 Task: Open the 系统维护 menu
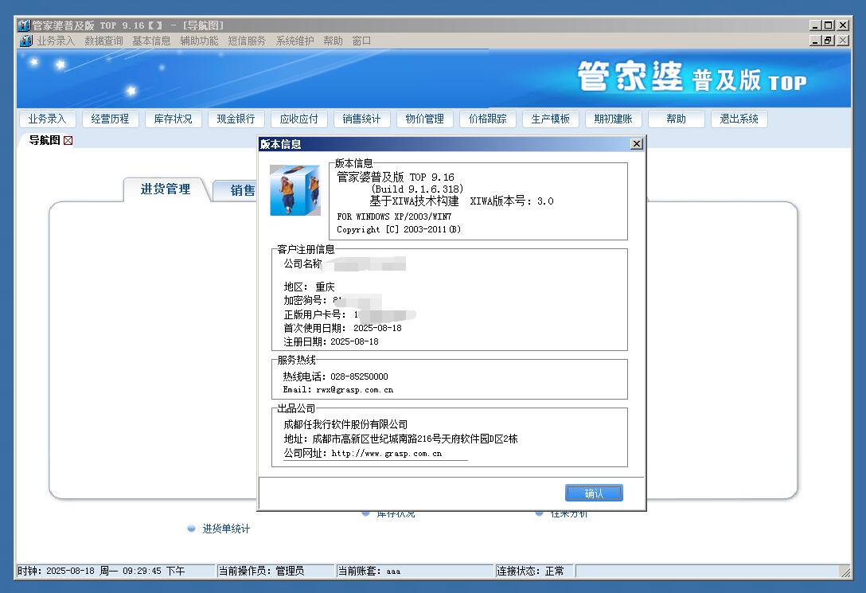coord(295,41)
